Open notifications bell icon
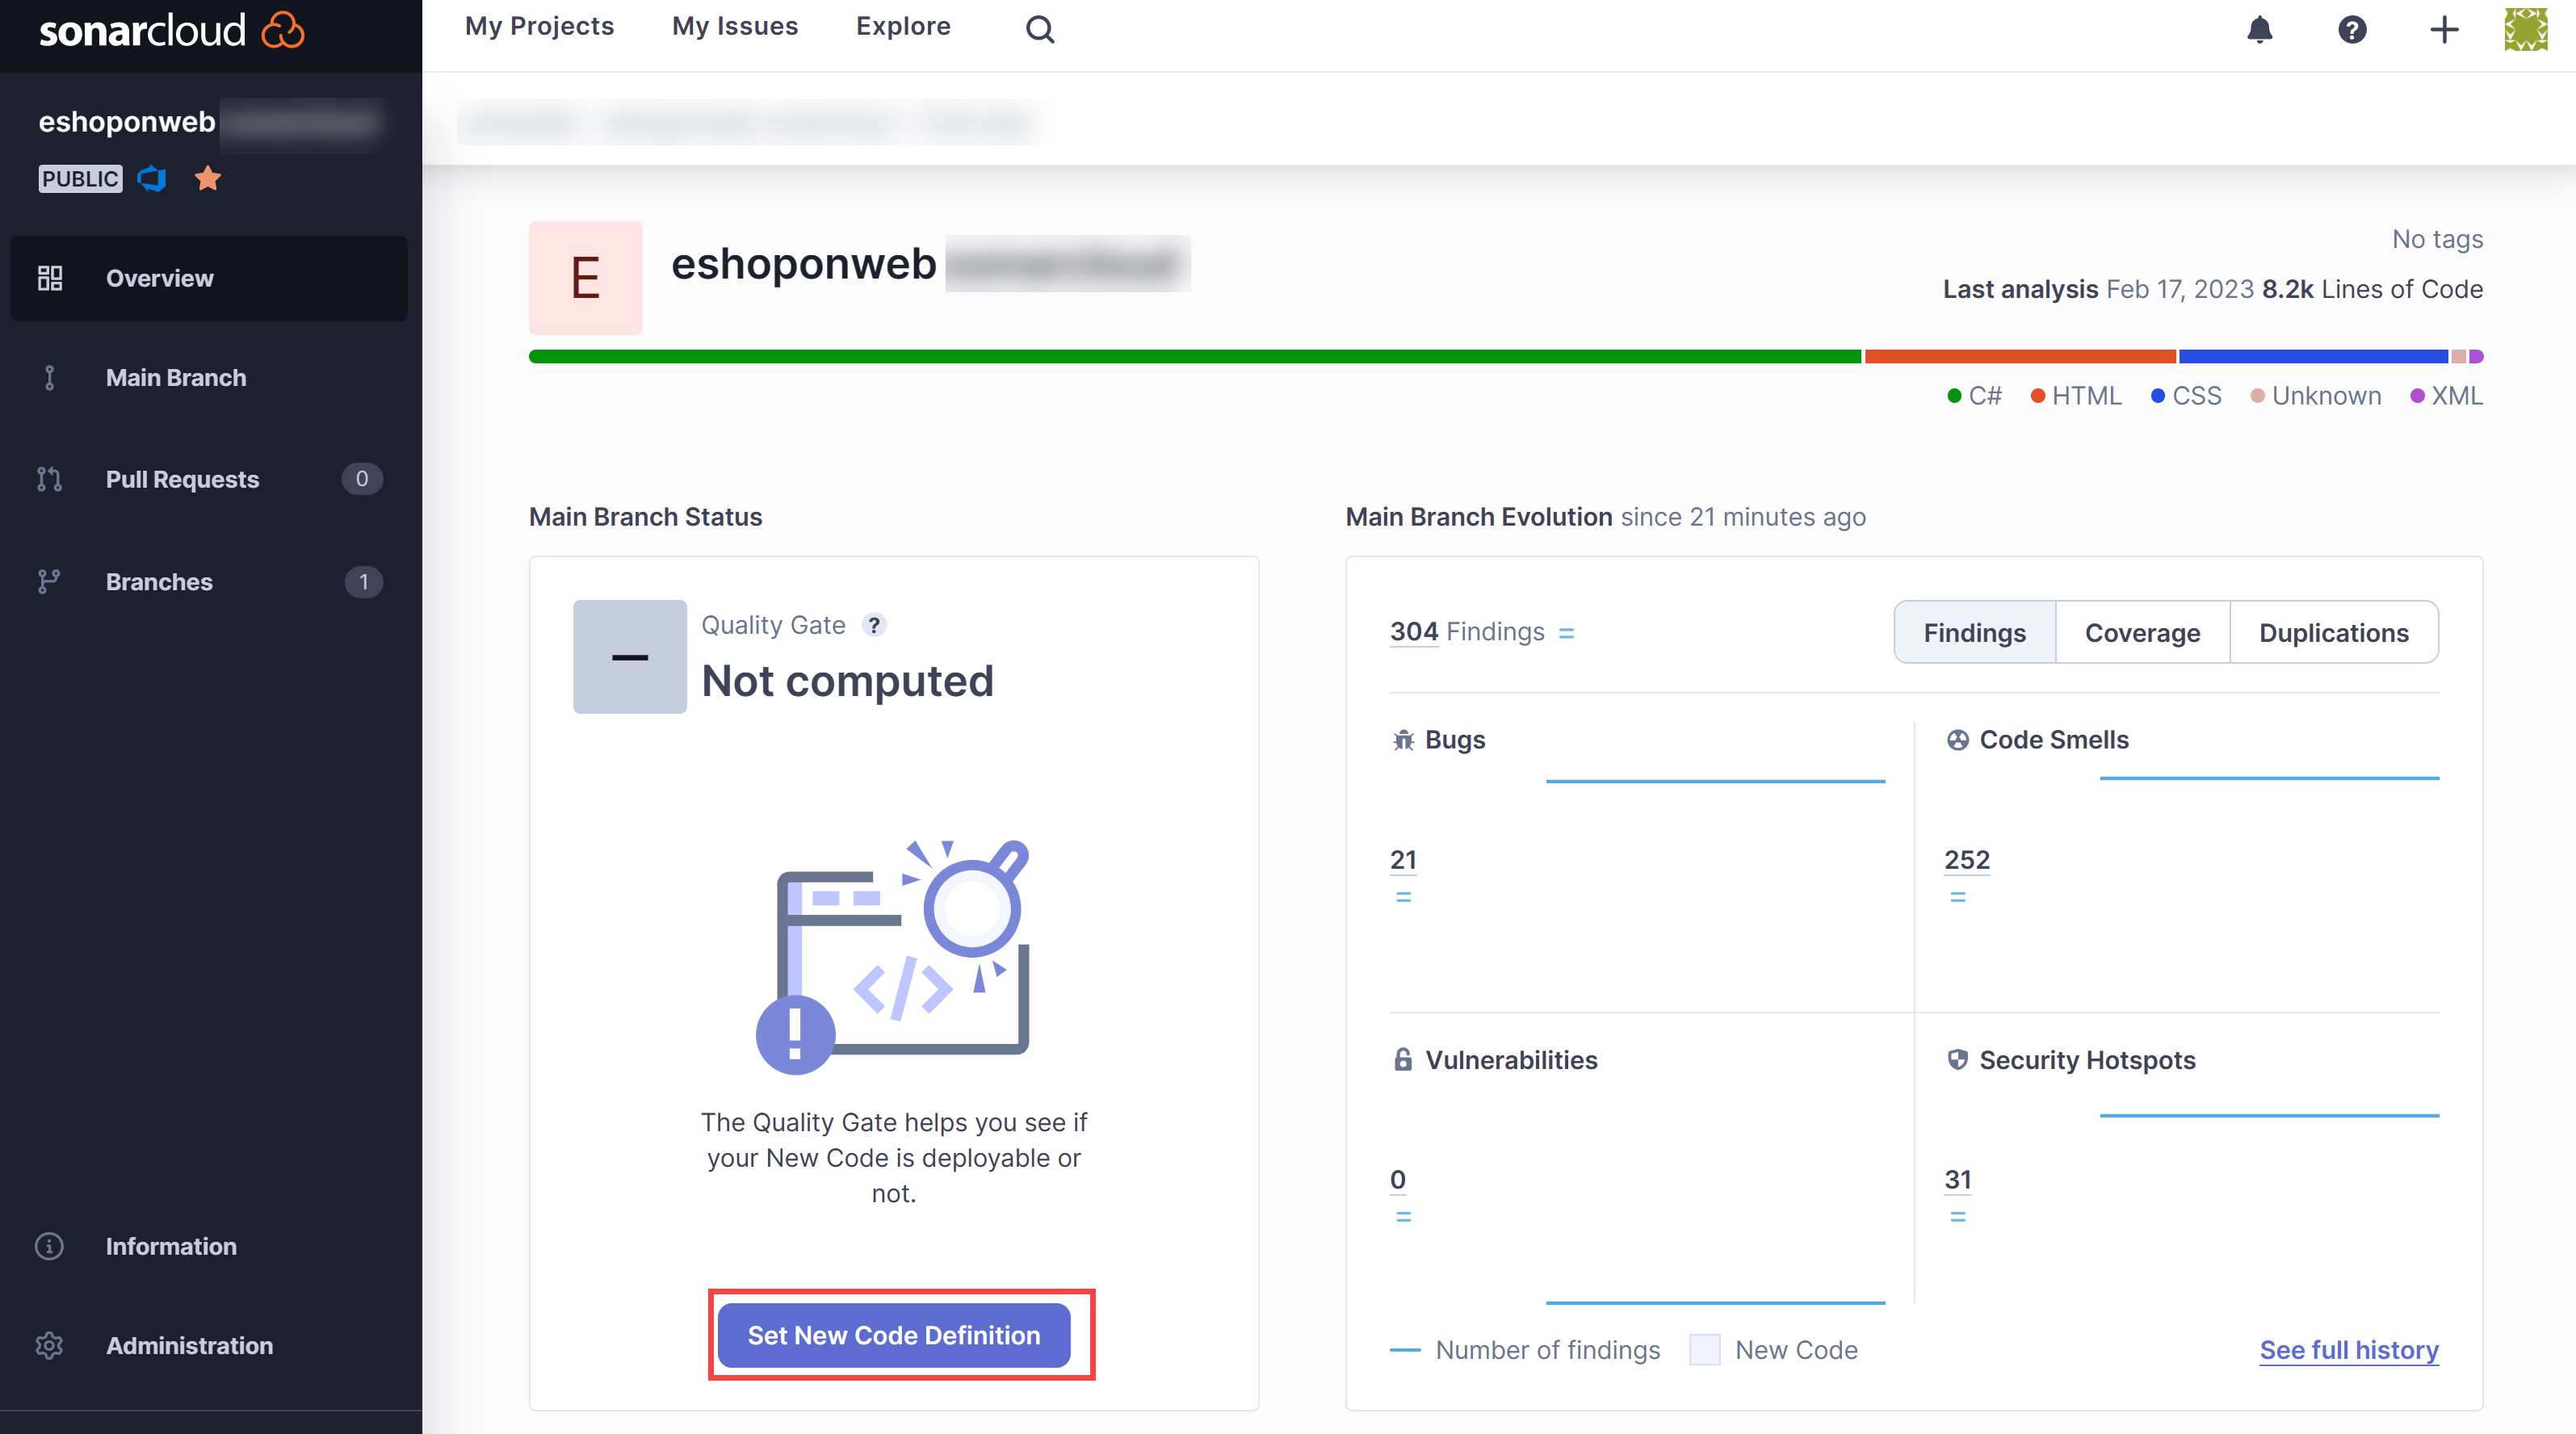 (x=2259, y=29)
